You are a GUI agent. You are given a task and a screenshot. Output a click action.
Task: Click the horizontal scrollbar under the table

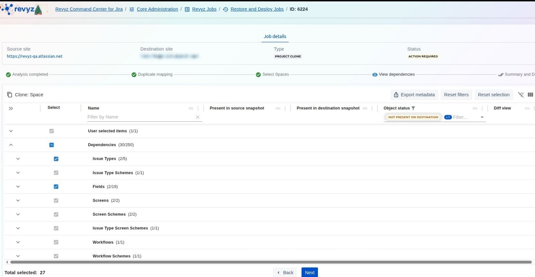[x=271, y=262]
